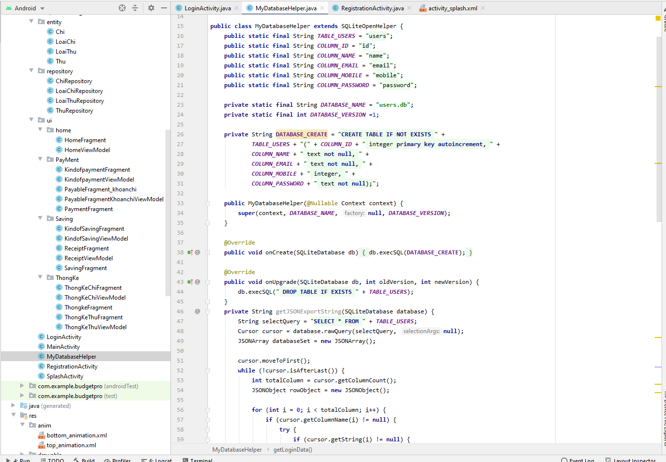Open the Run tool window
Viewport: 666px width, 462px height.
(18, 460)
